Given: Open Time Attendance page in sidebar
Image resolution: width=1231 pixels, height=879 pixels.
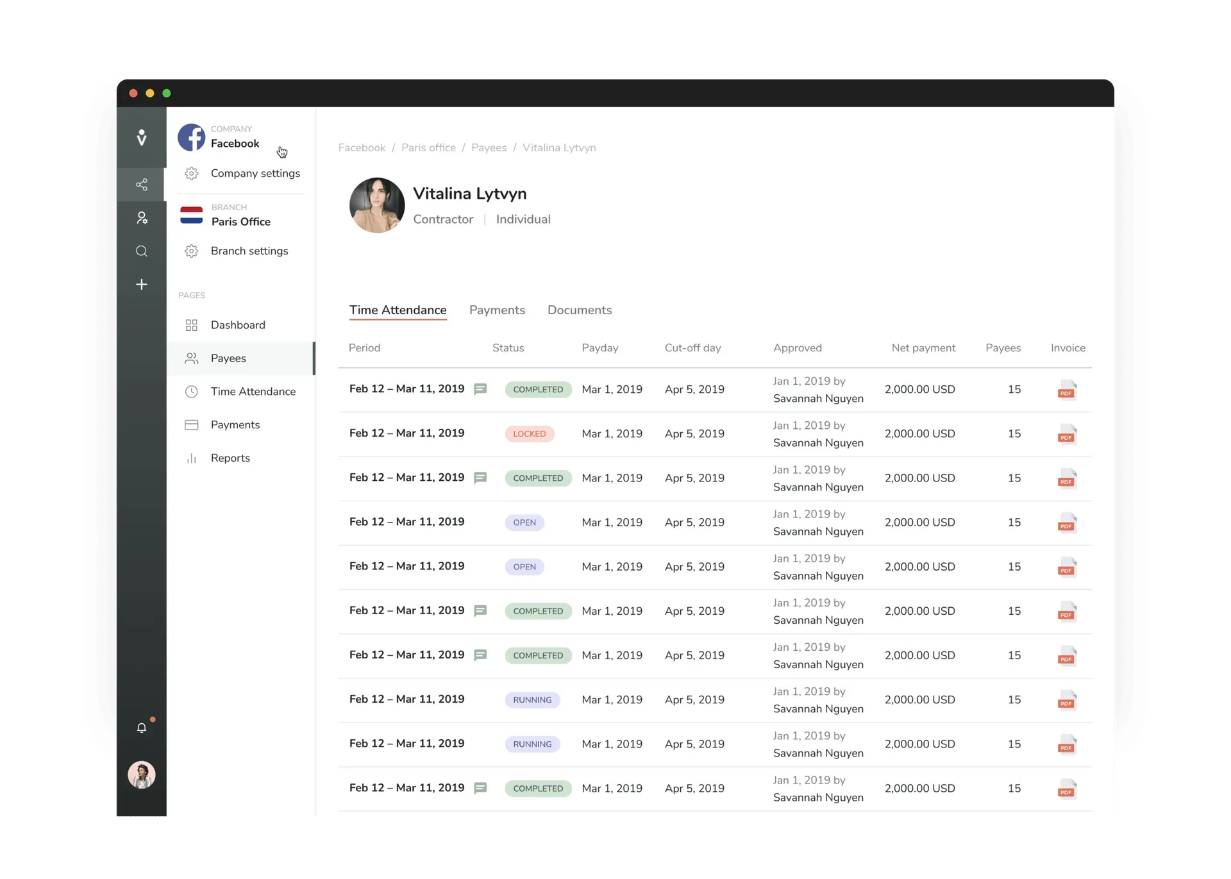Looking at the screenshot, I should [x=253, y=392].
